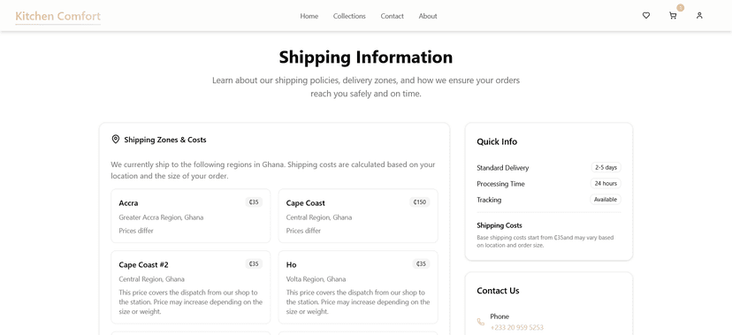
Task: Select the Cape Coast ₵150 zone card
Action: point(358,216)
